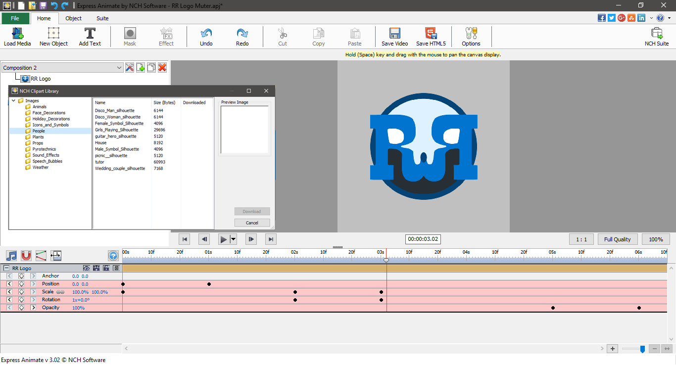Click Cancel in the Clipart Library

pos(252,223)
